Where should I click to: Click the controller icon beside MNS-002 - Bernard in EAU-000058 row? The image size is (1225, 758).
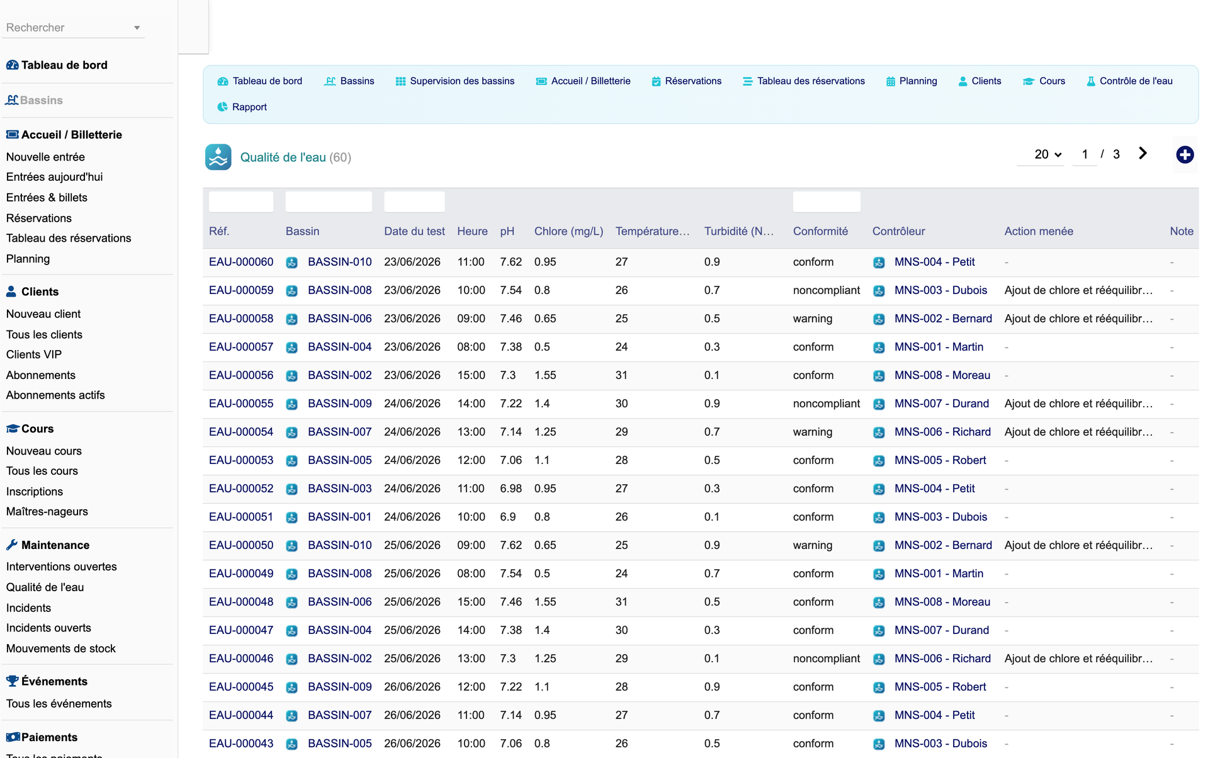(x=879, y=319)
